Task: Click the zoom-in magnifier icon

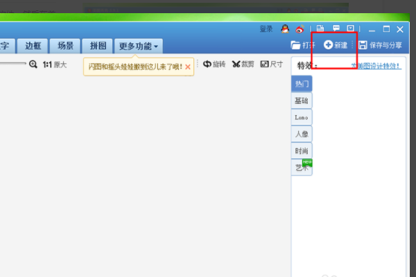Action: 33,64
